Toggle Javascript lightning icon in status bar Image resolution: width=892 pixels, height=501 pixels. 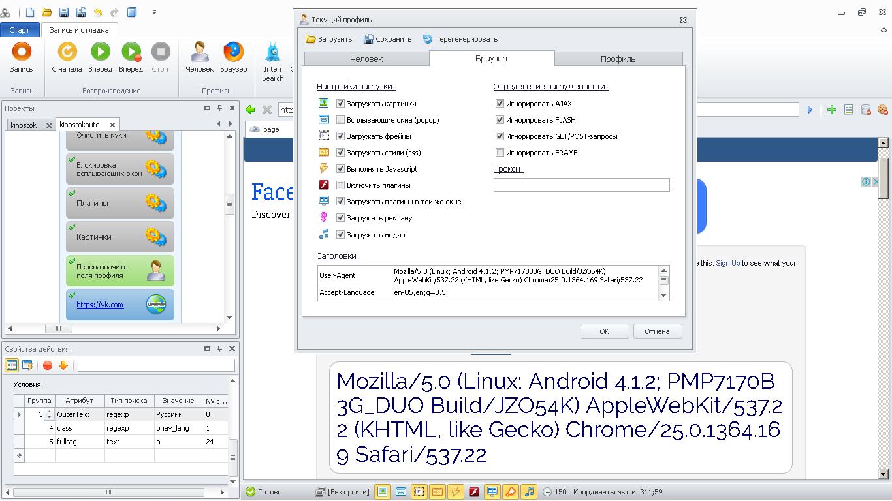click(455, 492)
